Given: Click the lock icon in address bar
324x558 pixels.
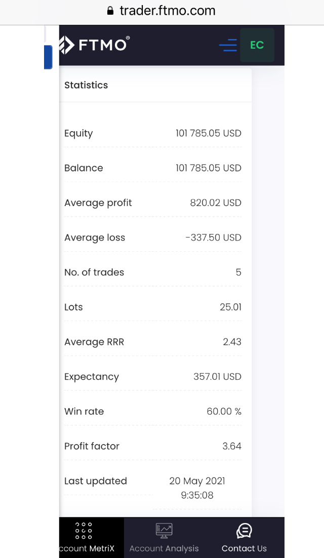Looking at the screenshot, I should (110, 11).
